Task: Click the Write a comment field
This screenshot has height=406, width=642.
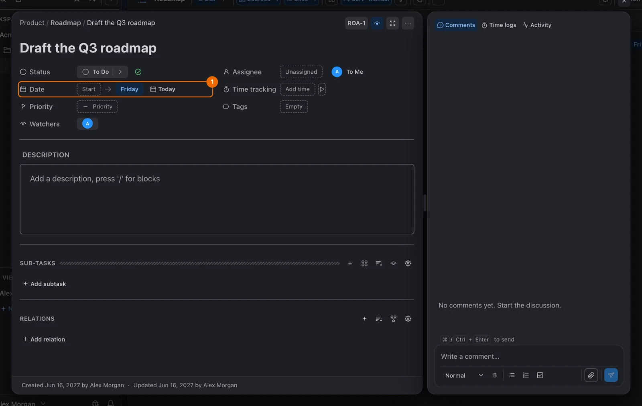Action: pyautogui.click(x=529, y=357)
